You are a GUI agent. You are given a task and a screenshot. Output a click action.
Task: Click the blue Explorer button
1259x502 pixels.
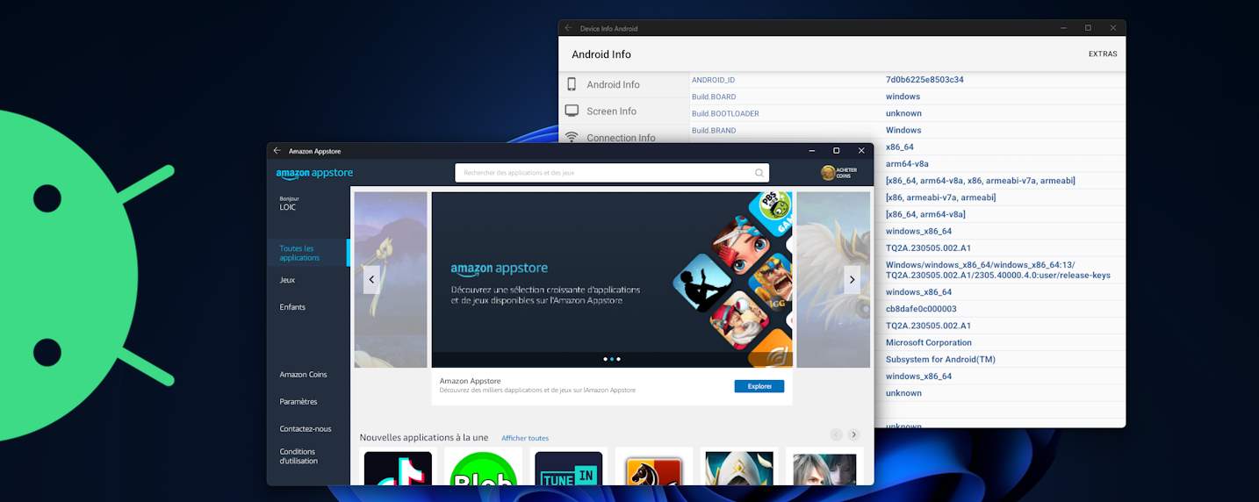point(759,386)
